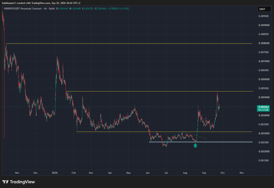Select the yellow resistance line near 0.005350
The width and height of the screenshot is (274, 188).
[160, 91]
